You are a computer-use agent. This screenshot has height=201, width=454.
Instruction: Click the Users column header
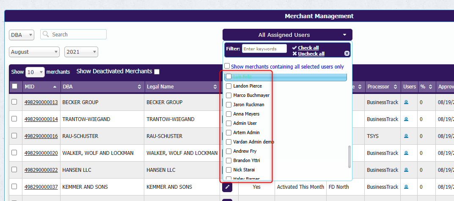click(x=410, y=87)
